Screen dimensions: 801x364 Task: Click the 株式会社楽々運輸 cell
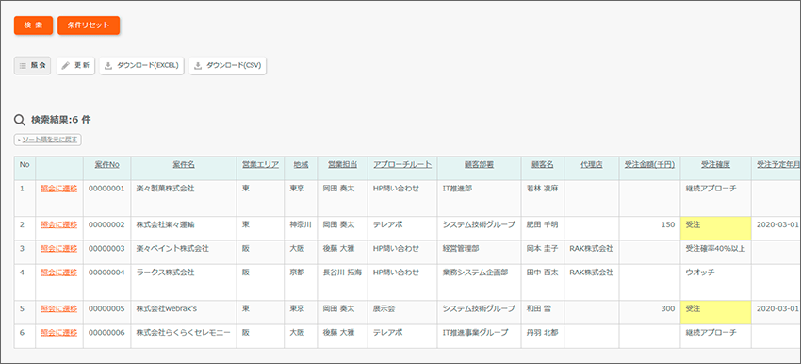pos(184,228)
